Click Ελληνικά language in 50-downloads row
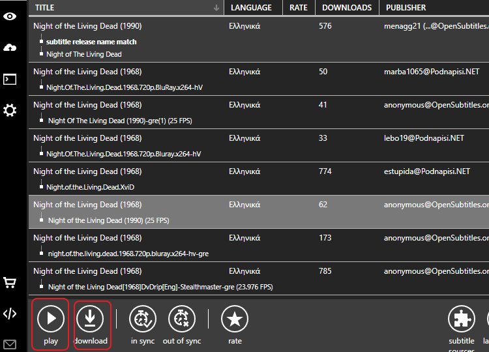This screenshot has height=352, width=489. pyautogui.click(x=244, y=72)
